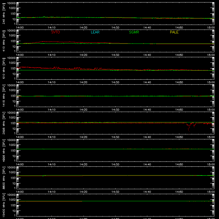Select the 245 MHz [SFU] axis title
This screenshot has width=219, height=219.
pyautogui.click(x=4, y=13)
